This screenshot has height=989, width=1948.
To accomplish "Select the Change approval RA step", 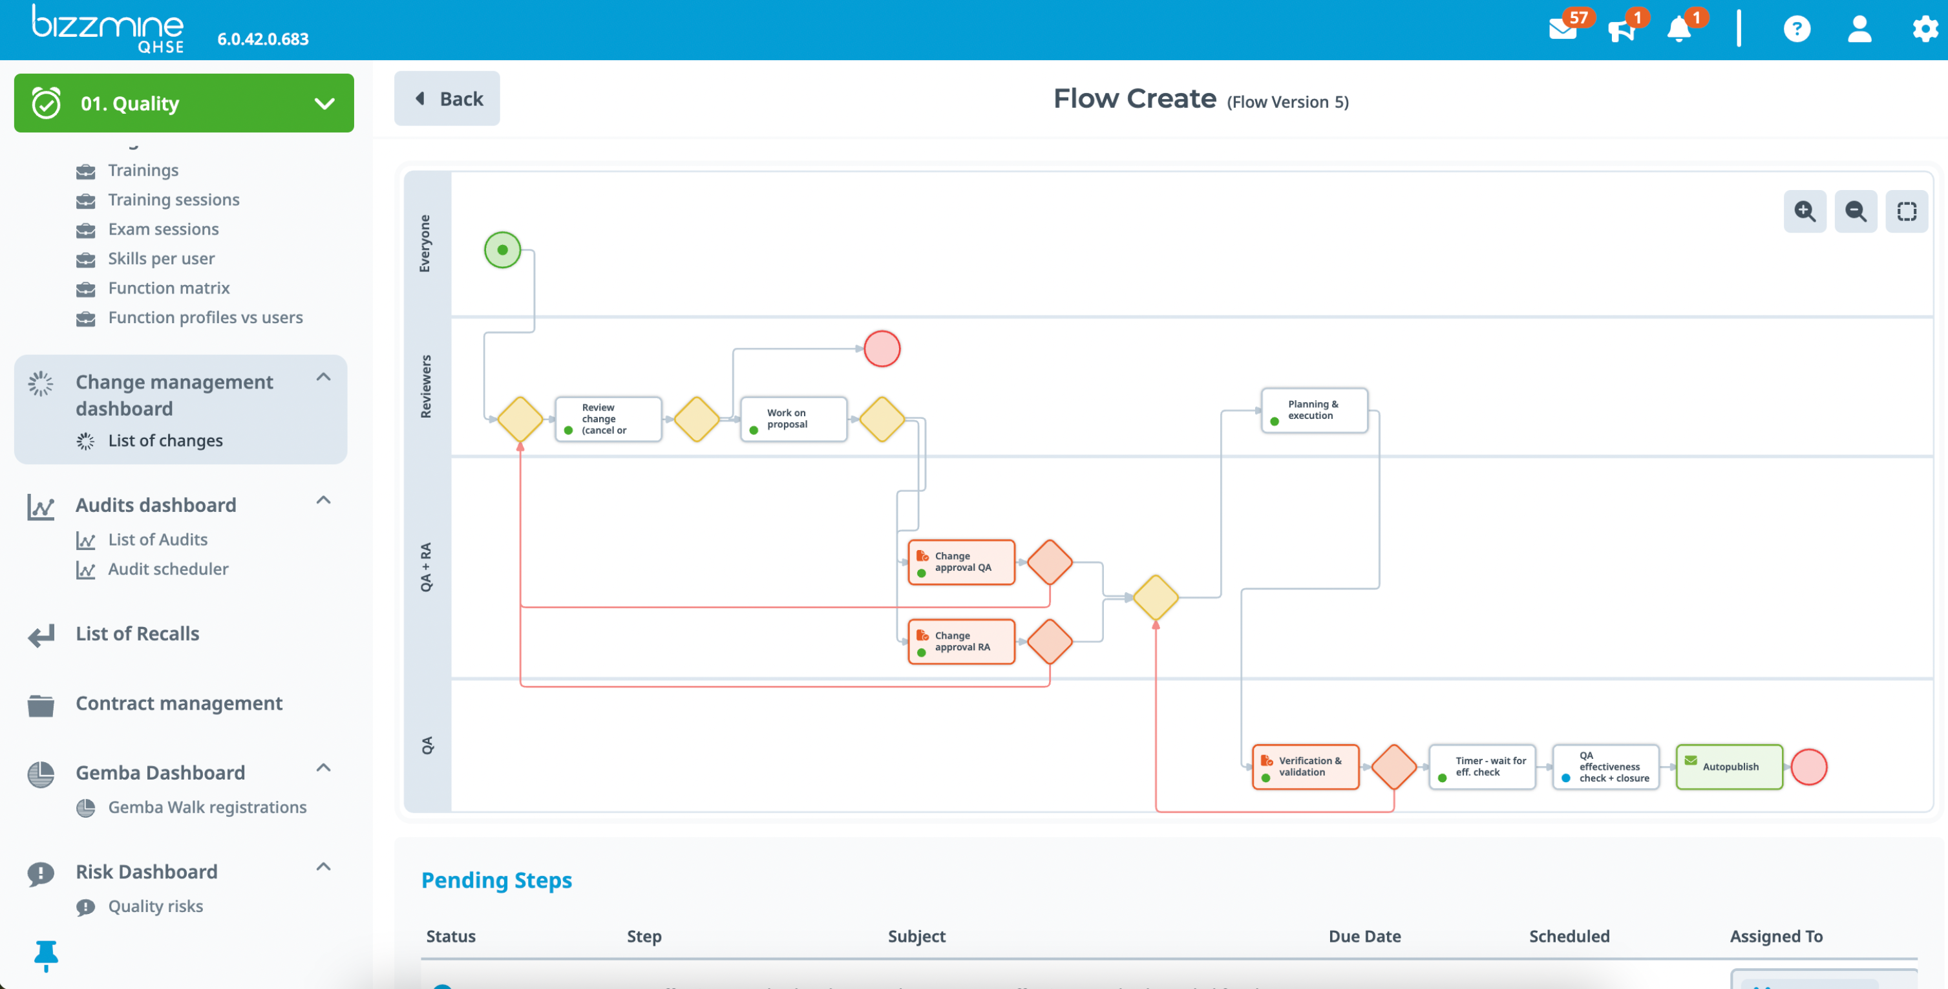I will click(961, 641).
